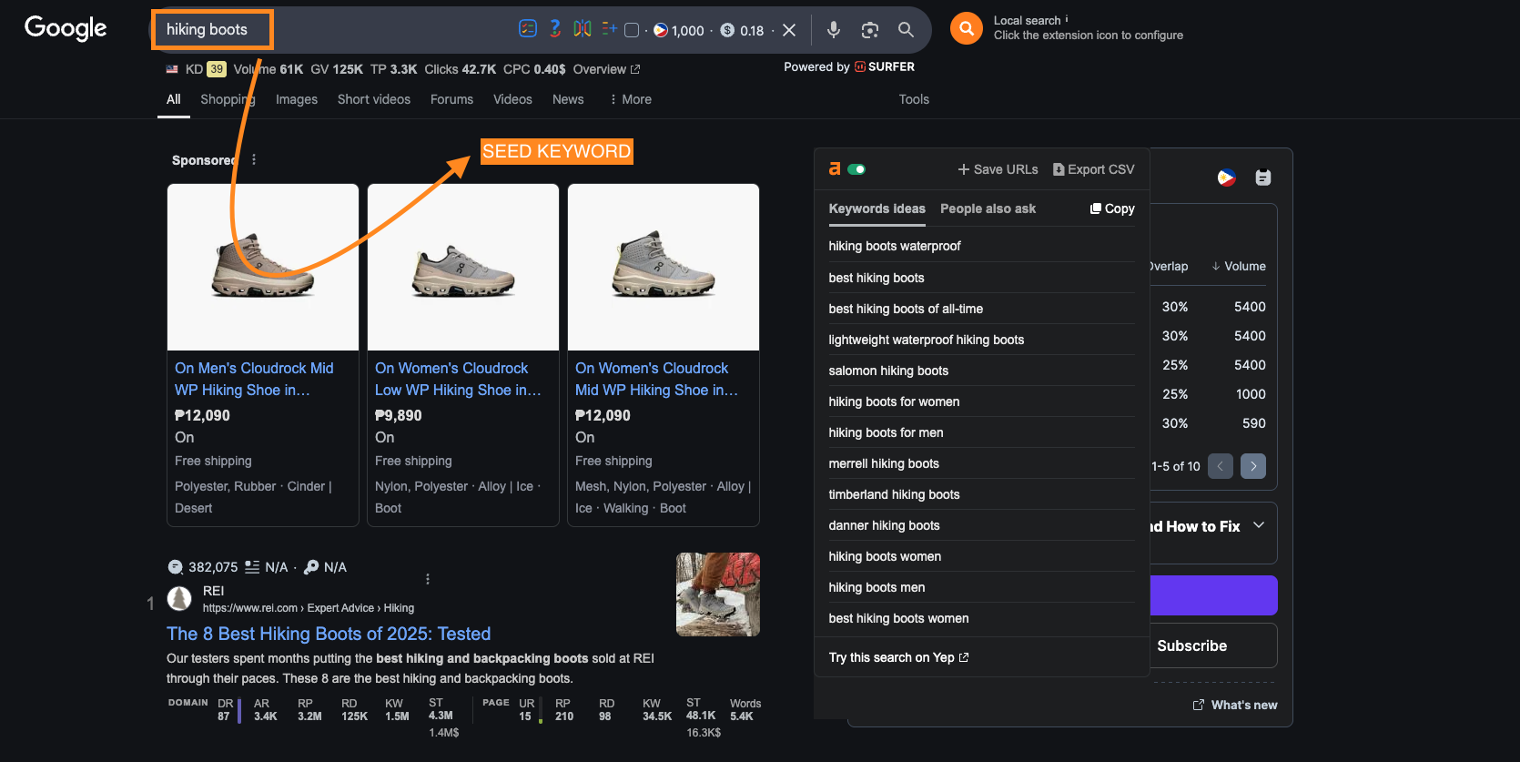Click the key icon beside N/A

[311, 567]
